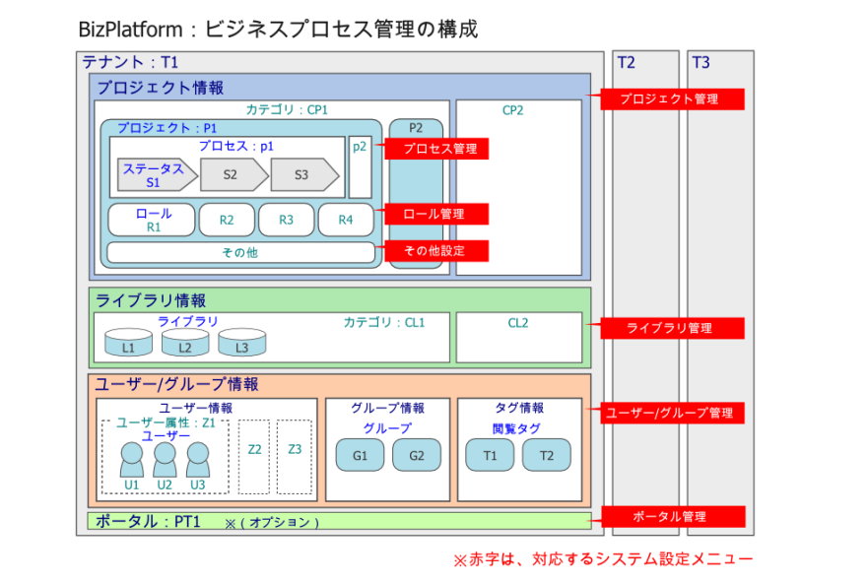Click the red ユーザー/グループ管理 label
This screenshot has width=867, height=581.
point(672,413)
